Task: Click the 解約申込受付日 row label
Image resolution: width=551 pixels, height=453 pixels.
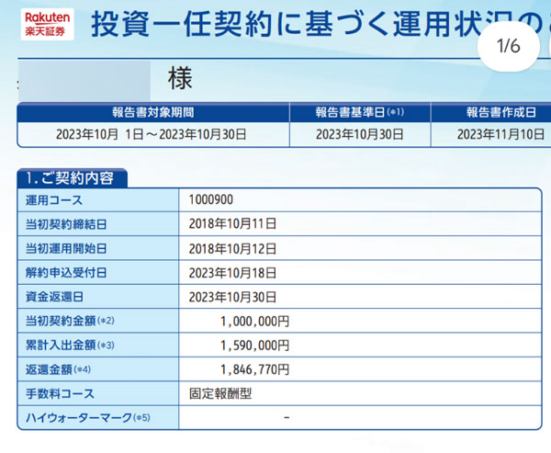Action: coord(67,273)
